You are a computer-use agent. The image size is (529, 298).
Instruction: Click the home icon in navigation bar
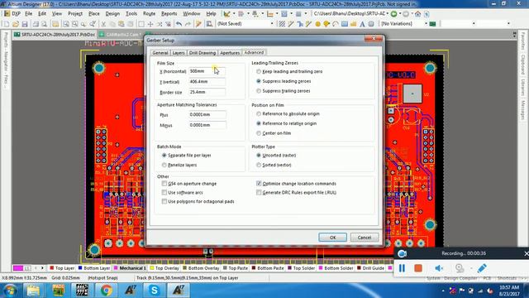tap(417, 14)
